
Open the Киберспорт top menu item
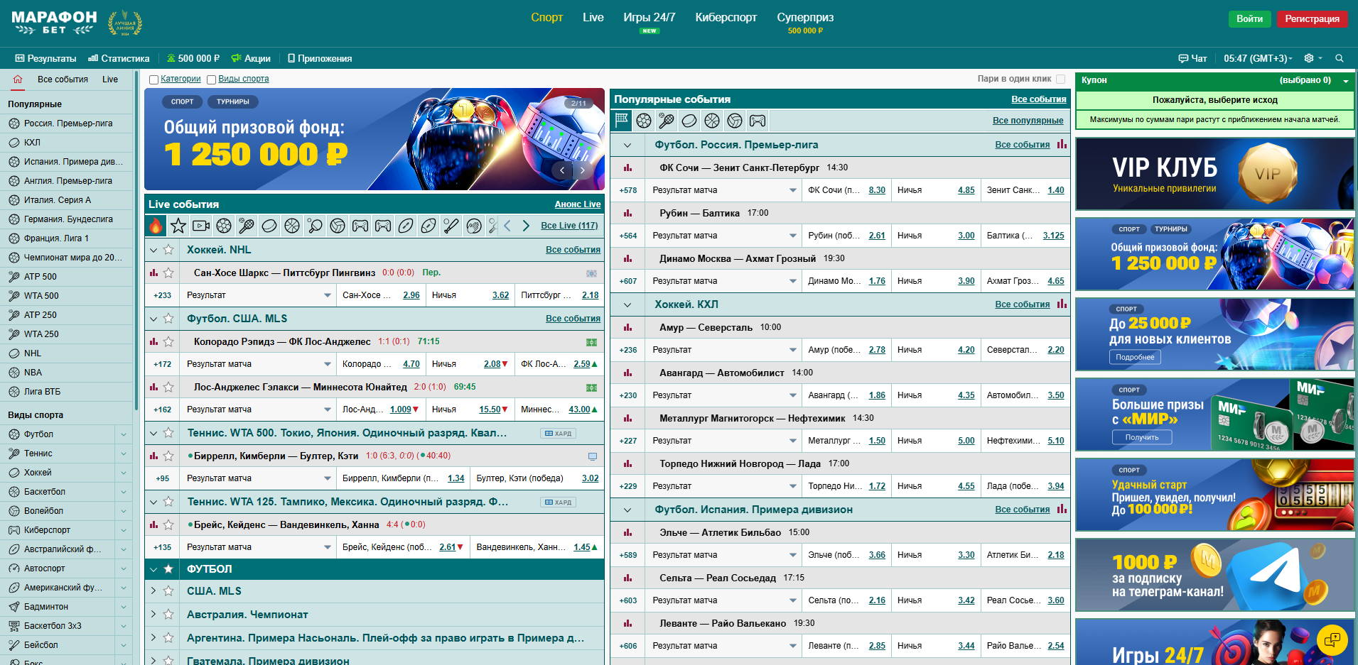tap(726, 18)
